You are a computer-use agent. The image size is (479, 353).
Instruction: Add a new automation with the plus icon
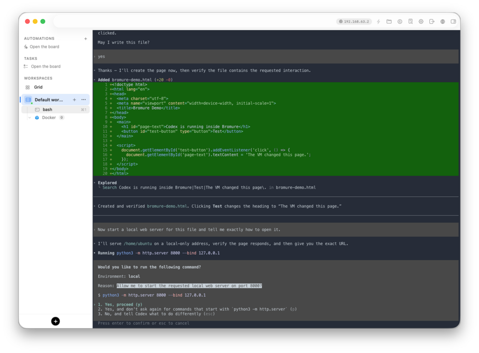point(86,38)
